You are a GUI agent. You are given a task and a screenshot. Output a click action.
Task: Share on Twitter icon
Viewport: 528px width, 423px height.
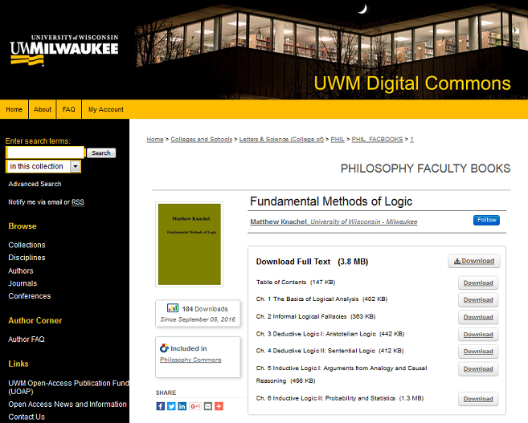(171, 406)
